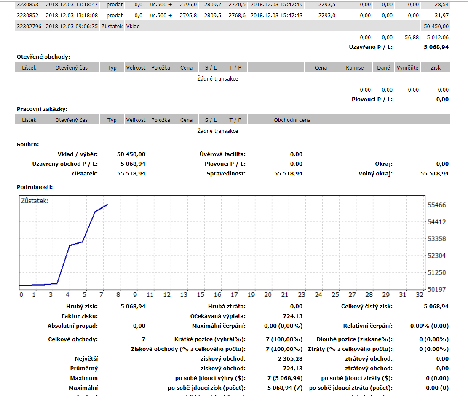
Task: Click chart axis value 54412
Action: coord(437,222)
